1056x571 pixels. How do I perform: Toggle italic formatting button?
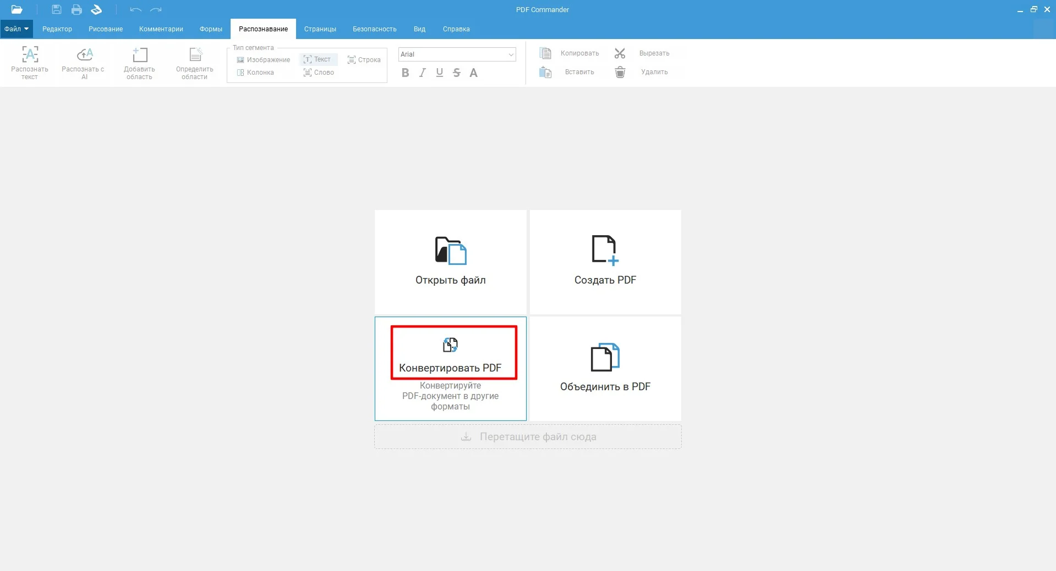pyautogui.click(x=422, y=73)
